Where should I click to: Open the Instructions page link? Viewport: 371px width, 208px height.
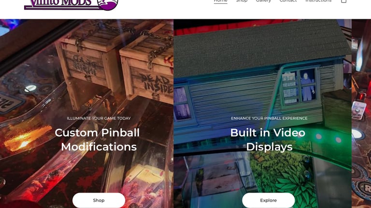[x=318, y=1]
